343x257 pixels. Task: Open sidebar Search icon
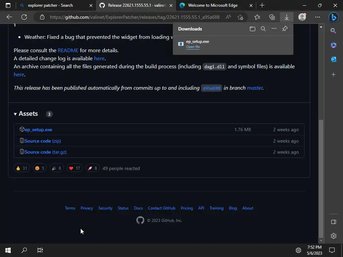click(333, 31)
